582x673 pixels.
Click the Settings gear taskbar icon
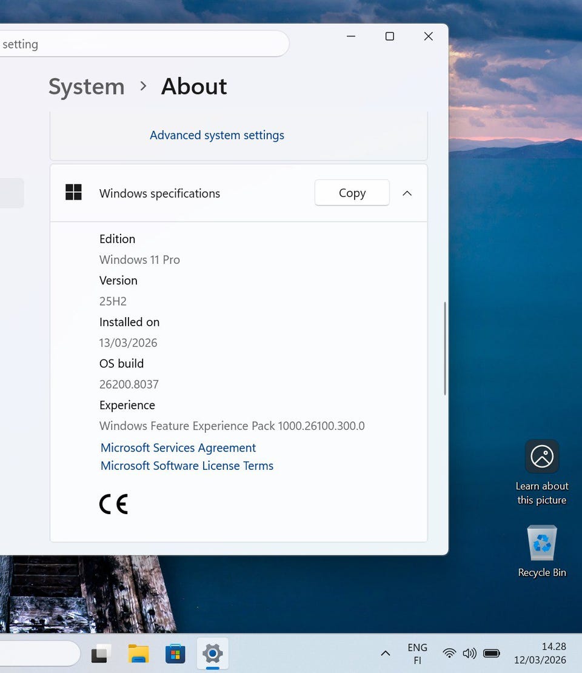[x=212, y=654]
